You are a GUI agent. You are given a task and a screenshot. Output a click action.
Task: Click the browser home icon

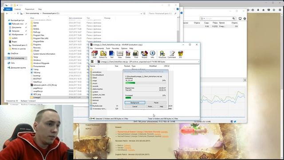pos(263,10)
